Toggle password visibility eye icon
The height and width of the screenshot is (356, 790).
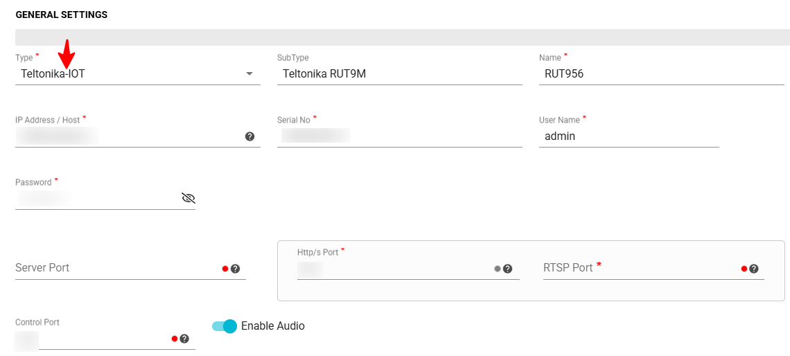point(188,198)
